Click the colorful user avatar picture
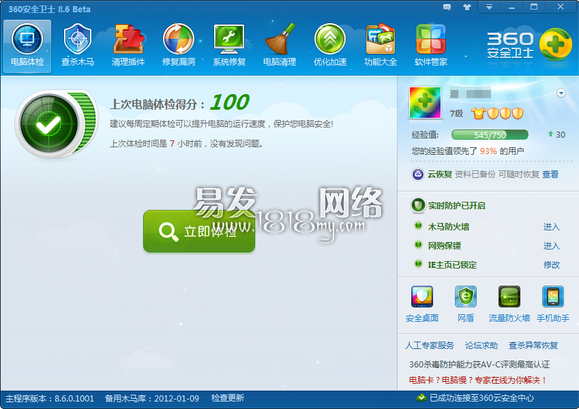The width and height of the screenshot is (579, 409). (x=425, y=103)
